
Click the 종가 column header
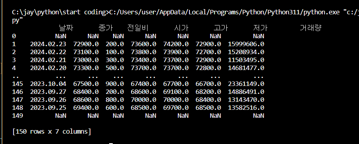[x=106, y=28]
